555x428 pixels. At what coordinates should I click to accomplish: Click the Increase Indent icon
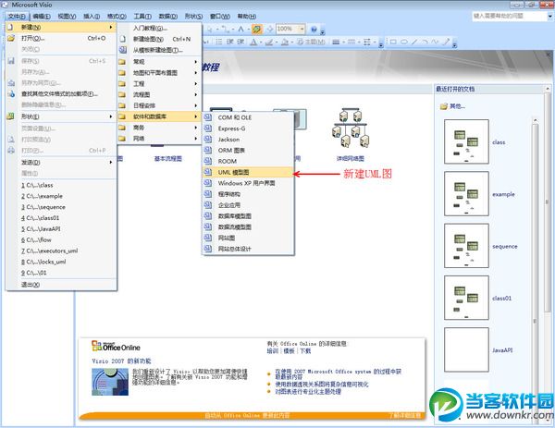click(x=240, y=42)
